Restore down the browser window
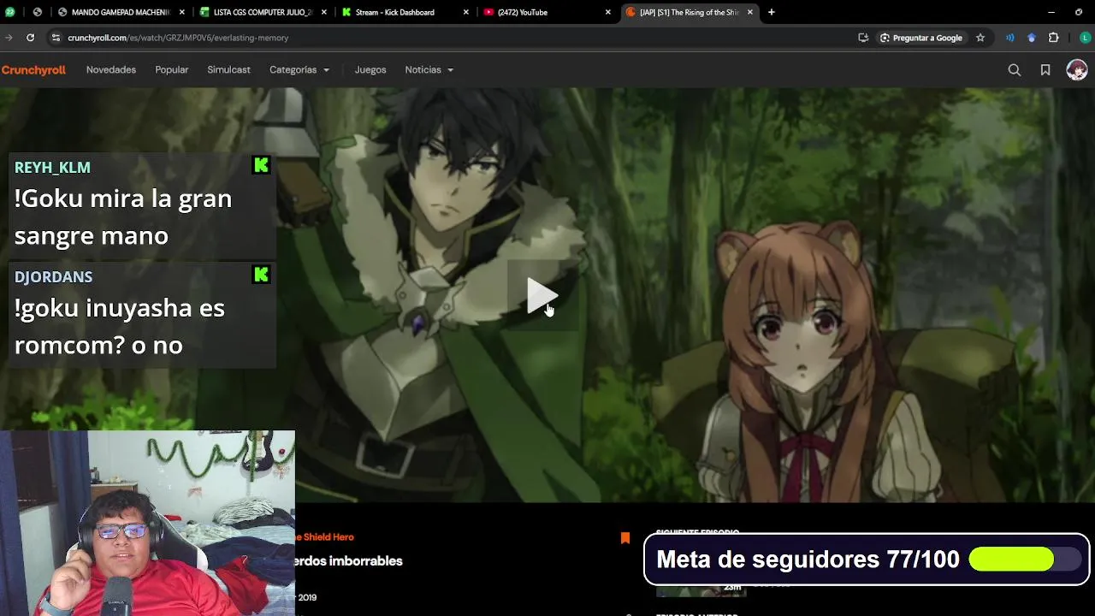The height and width of the screenshot is (616, 1095). click(x=1079, y=12)
